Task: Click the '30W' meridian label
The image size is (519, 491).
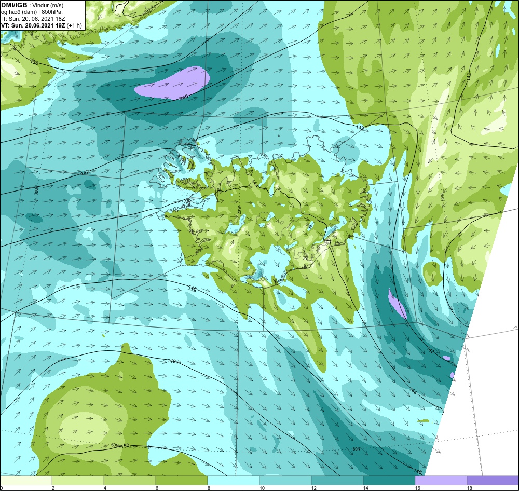Action: click(x=36, y=191)
